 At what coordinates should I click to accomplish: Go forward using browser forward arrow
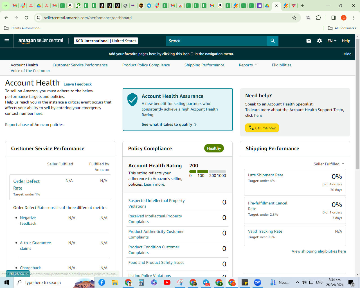(16, 18)
